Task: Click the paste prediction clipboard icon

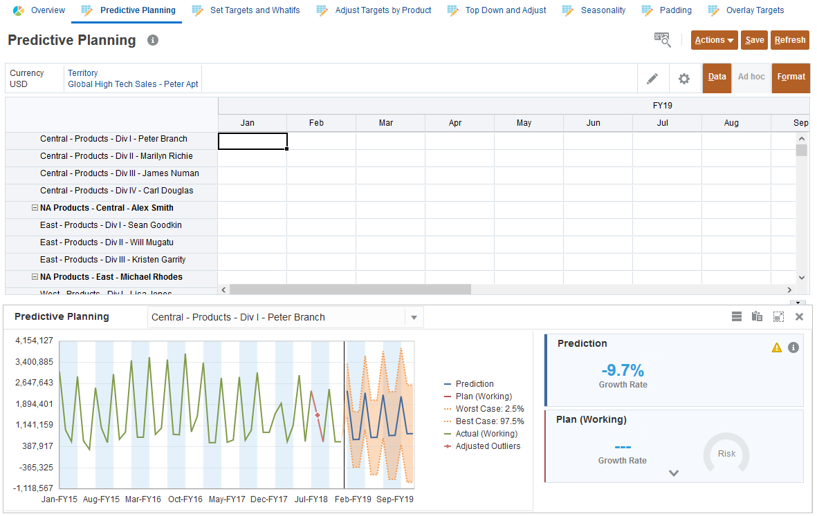Action: coord(757,316)
